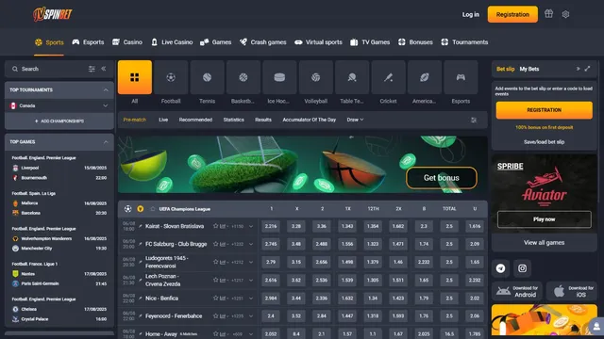Viewport: 604px width, 339px height.
Task: Favorite FC Salzburg - Club Brugge match star
Action: (x=216, y=244)
